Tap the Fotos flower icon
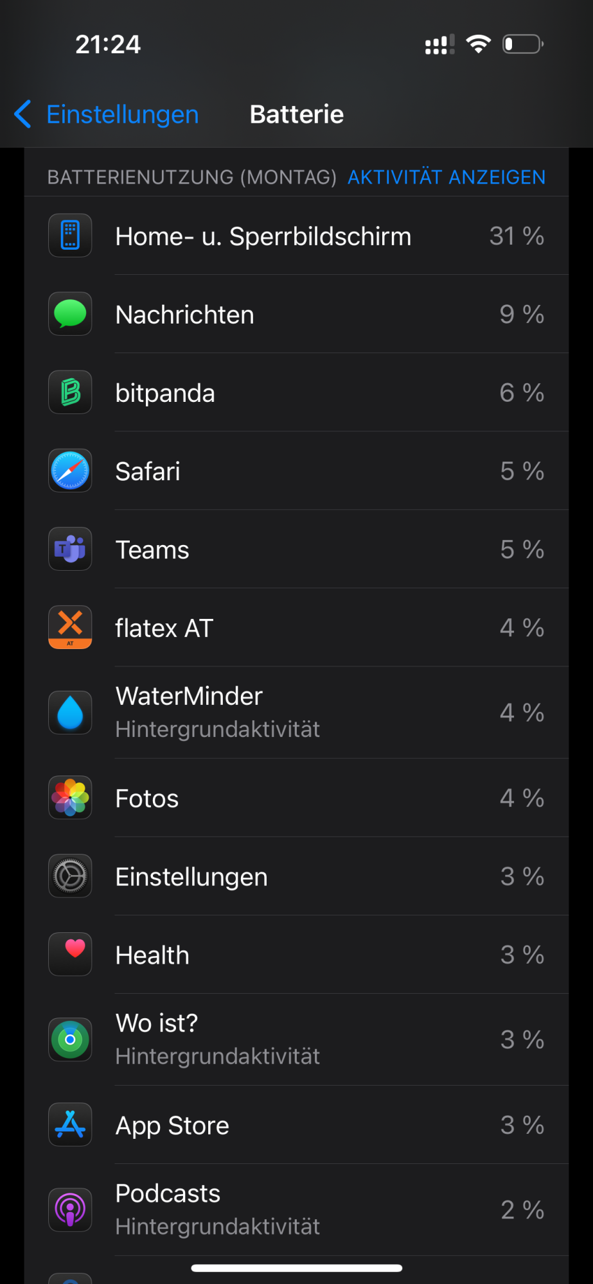The width and height of the screenshot is (593, 1284). pos(70,798)
